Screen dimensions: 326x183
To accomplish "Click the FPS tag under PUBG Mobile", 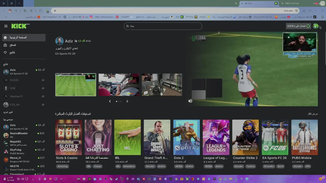I will [x=308, y=166].
